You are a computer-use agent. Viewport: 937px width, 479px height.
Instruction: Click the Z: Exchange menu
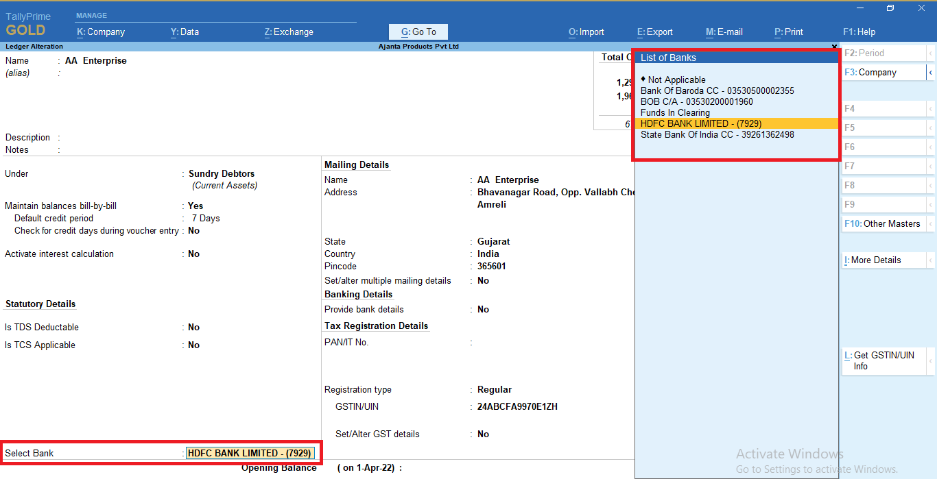[288, 32]
